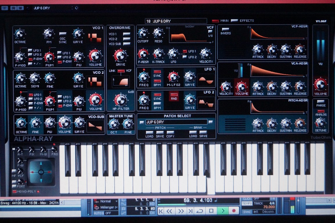Screen dimensions: 335x223
Task: Click the Overdrive DRIVE knob
Action: [x=120, y=55]
